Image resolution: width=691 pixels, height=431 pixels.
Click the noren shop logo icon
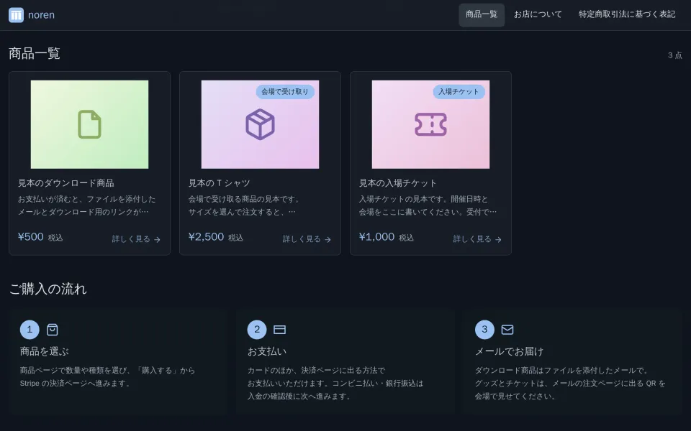tap(17, 15)
